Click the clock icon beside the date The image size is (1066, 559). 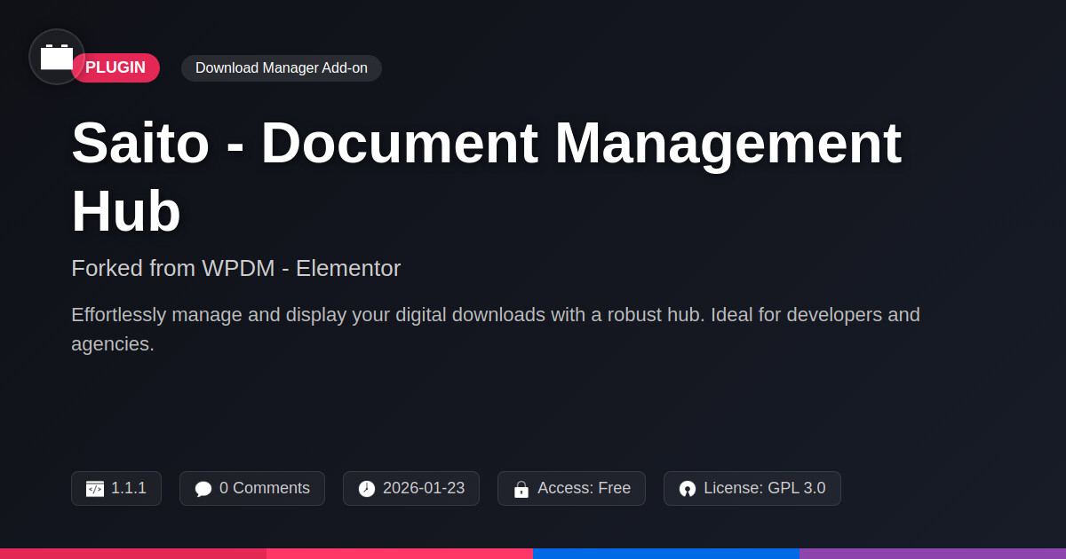[367, 489]
